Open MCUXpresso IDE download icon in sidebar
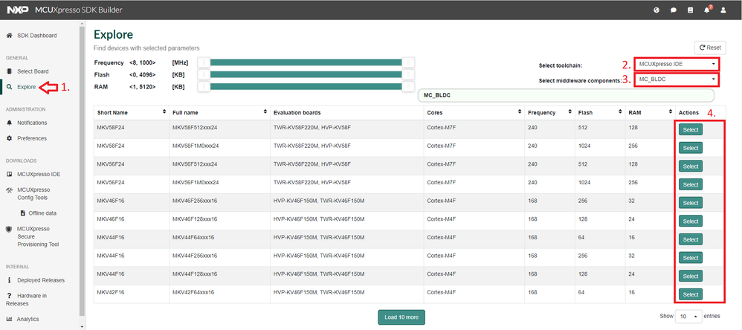 tap(9, 175)
